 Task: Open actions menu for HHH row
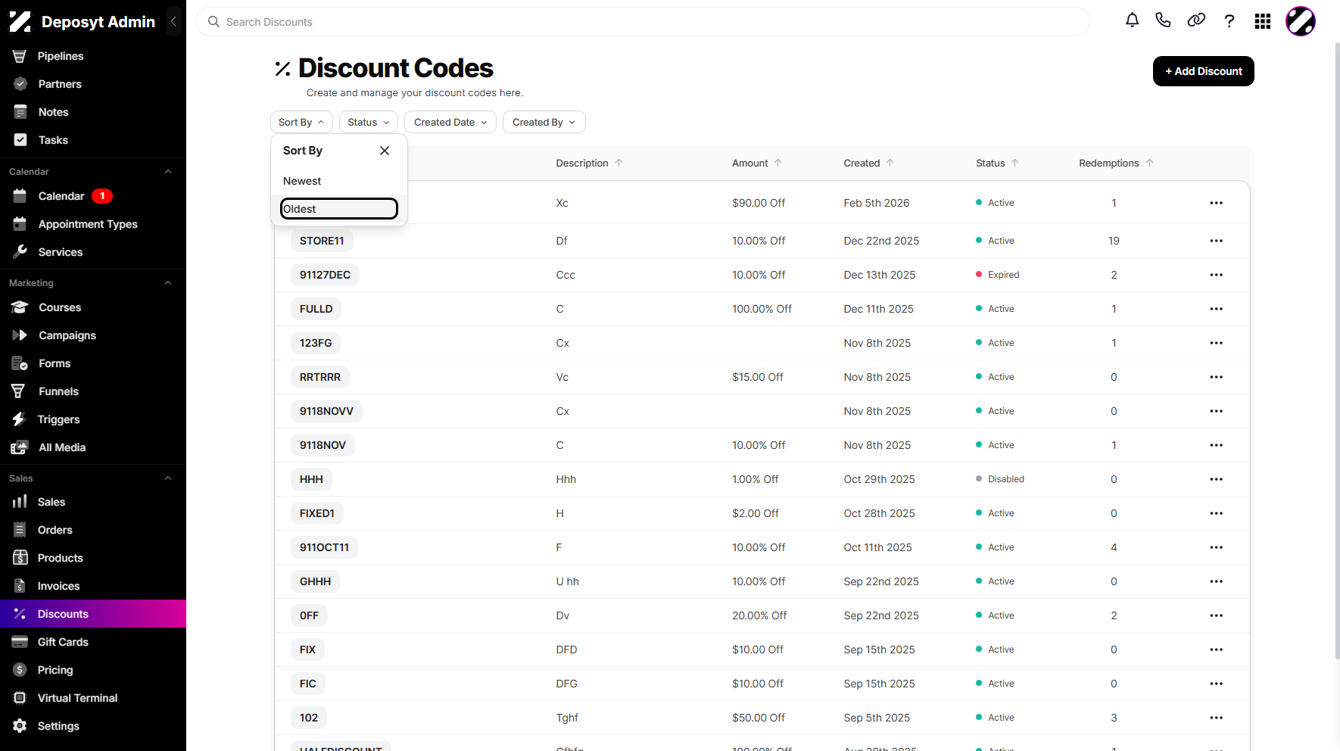point(1217,479)
